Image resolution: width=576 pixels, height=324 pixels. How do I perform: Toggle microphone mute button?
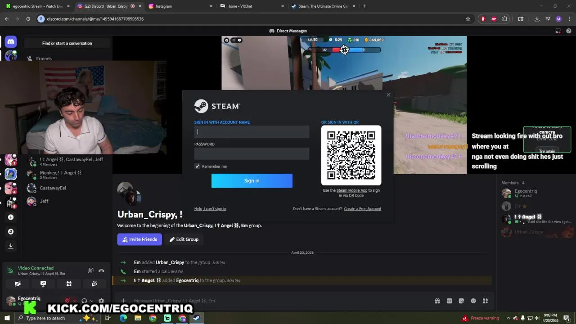click(x=67, y=301)
